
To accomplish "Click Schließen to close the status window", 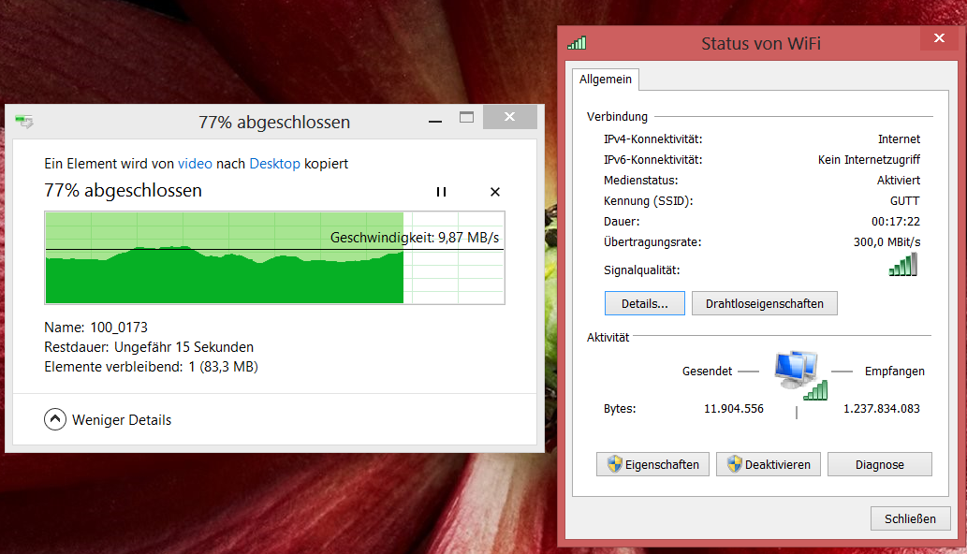I will pyautogui.click(x=909, y=518).
